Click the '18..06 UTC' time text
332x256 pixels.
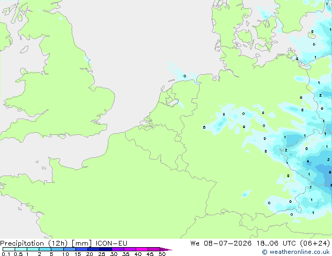pyautogui.click(x=276, y=243)
